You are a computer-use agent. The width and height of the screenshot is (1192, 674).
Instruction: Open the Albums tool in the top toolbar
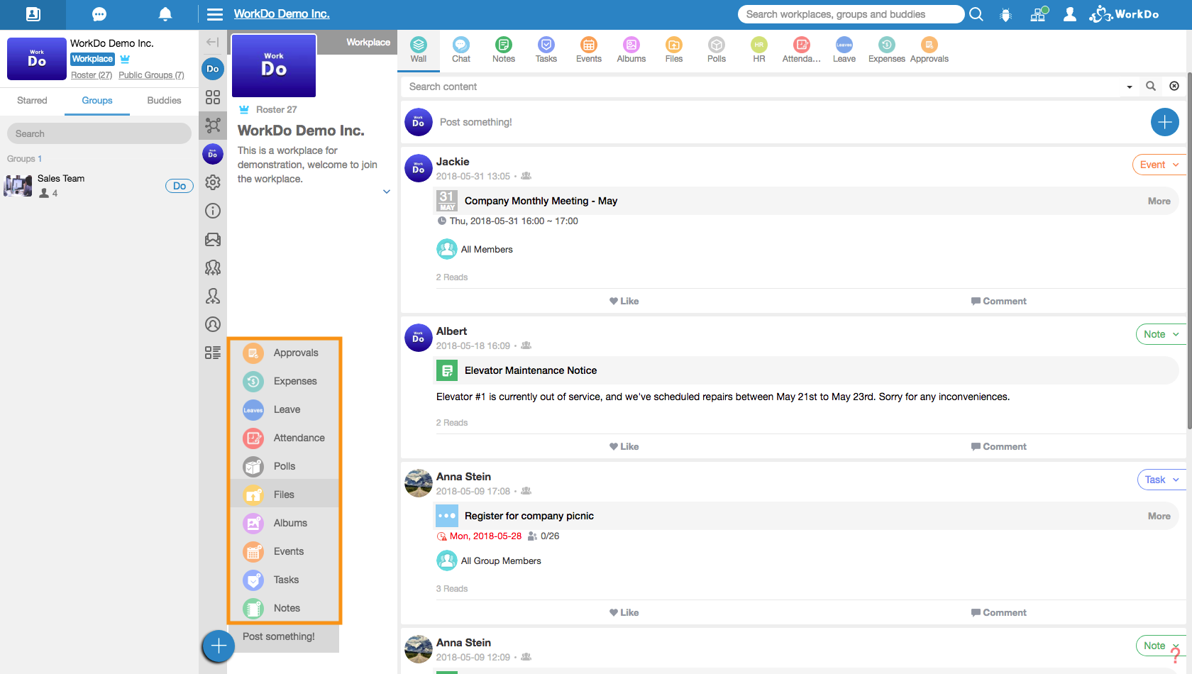[x=631, y=50]
